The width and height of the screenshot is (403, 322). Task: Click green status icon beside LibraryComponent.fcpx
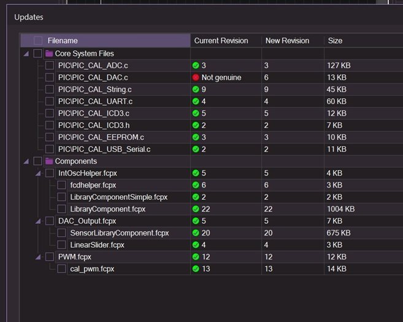(x=196, y=209)
